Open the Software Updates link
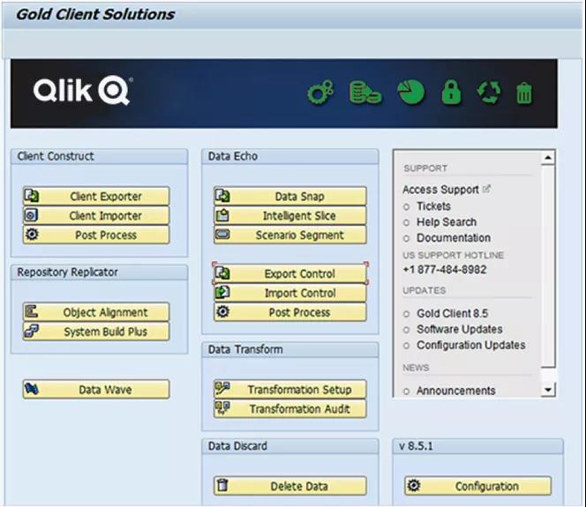 [x=460, y=329]
